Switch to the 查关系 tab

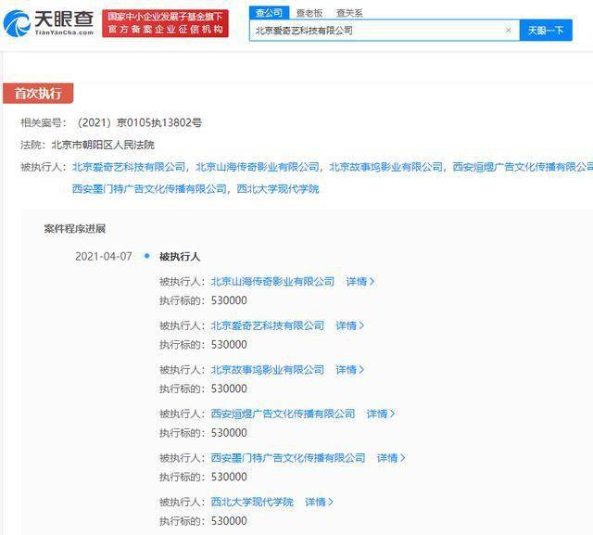(349, 13)
